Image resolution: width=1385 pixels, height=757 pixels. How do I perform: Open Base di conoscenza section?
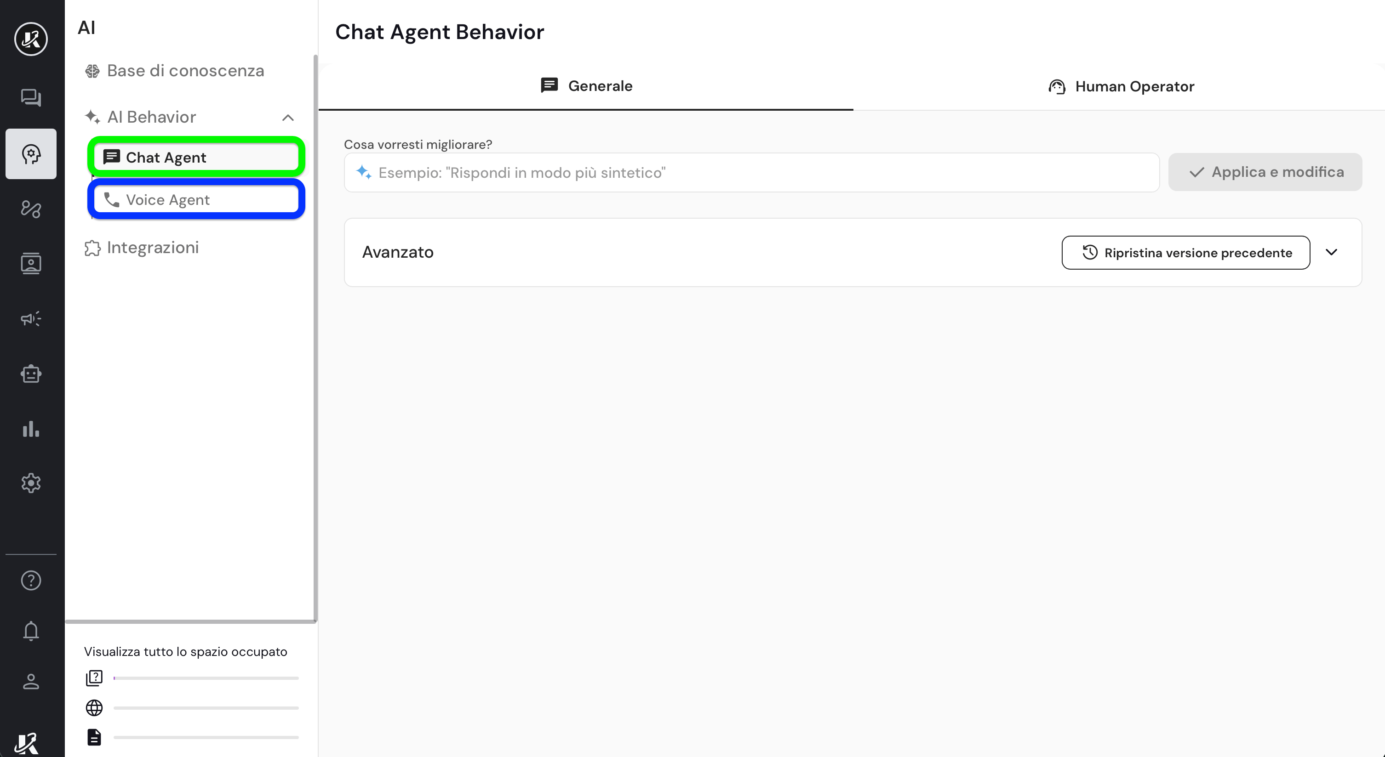pos(185,71)
